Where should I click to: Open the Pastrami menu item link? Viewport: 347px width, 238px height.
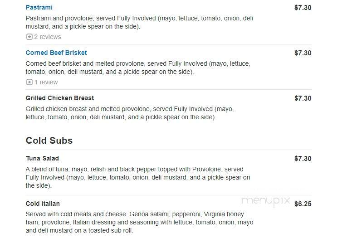(x=39, y=7)
